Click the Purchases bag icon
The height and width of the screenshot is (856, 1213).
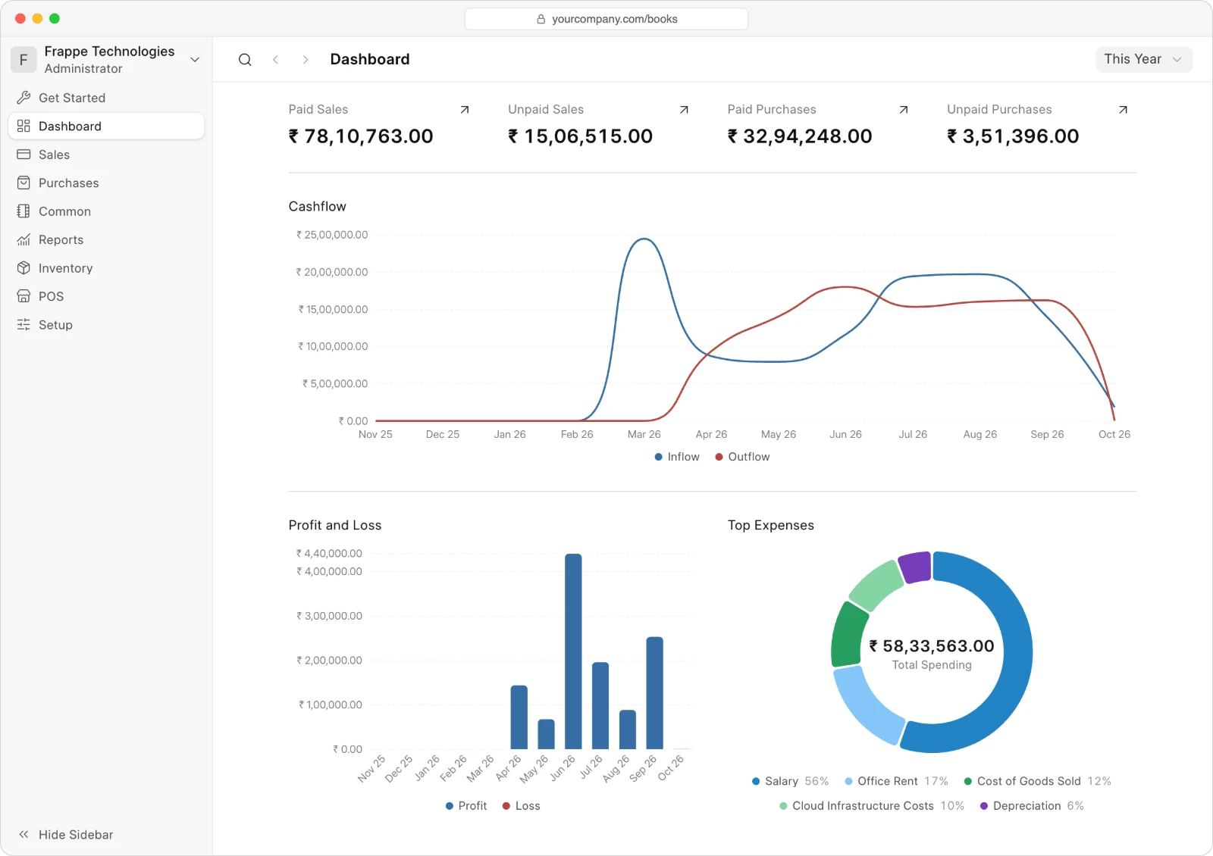point(24,183)
